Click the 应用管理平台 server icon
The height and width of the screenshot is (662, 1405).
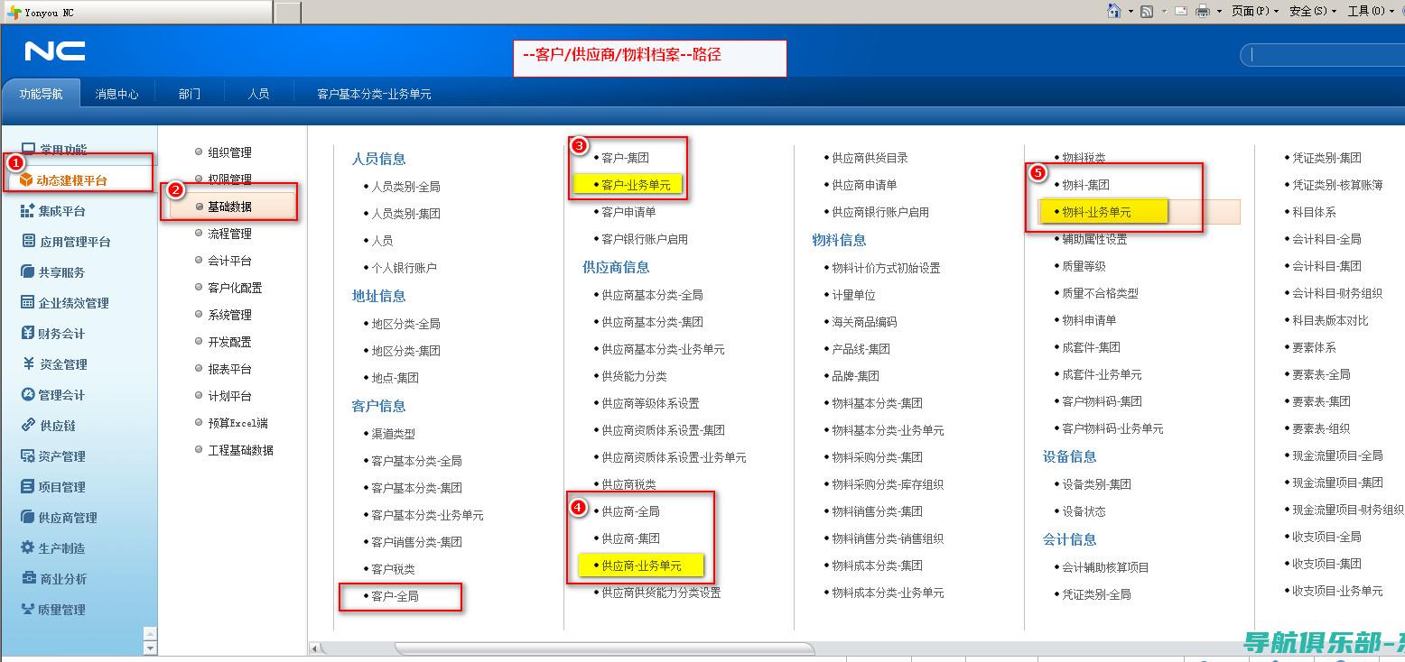28,241
